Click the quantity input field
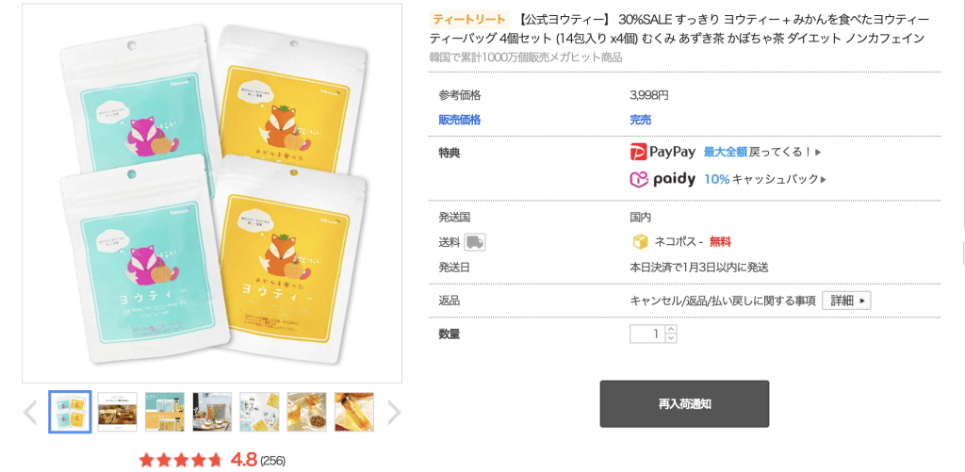 pos(647,334)
